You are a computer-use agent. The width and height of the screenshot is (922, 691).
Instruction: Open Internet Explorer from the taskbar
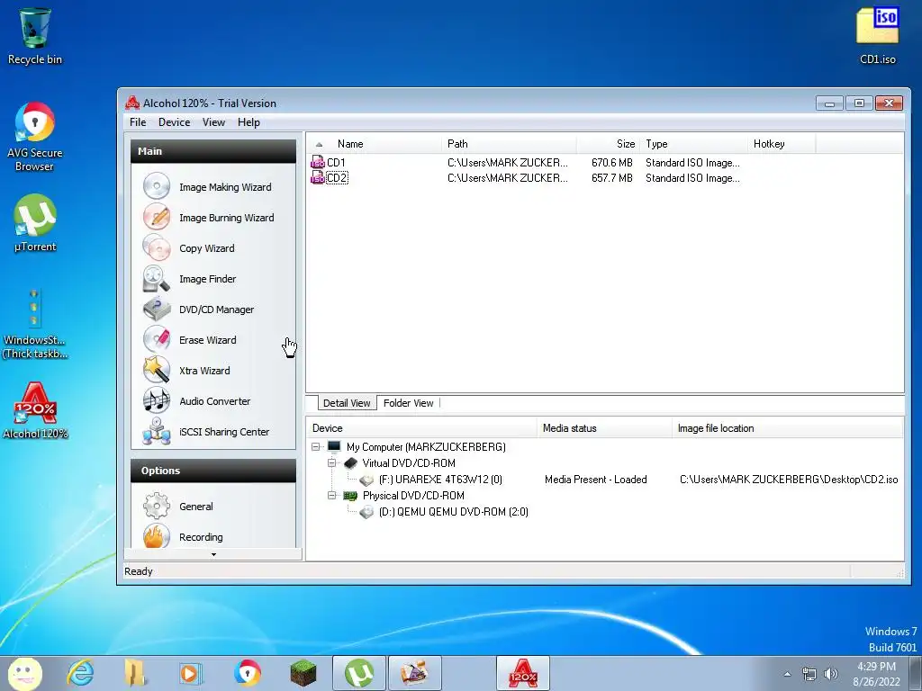tap(80, 673)
